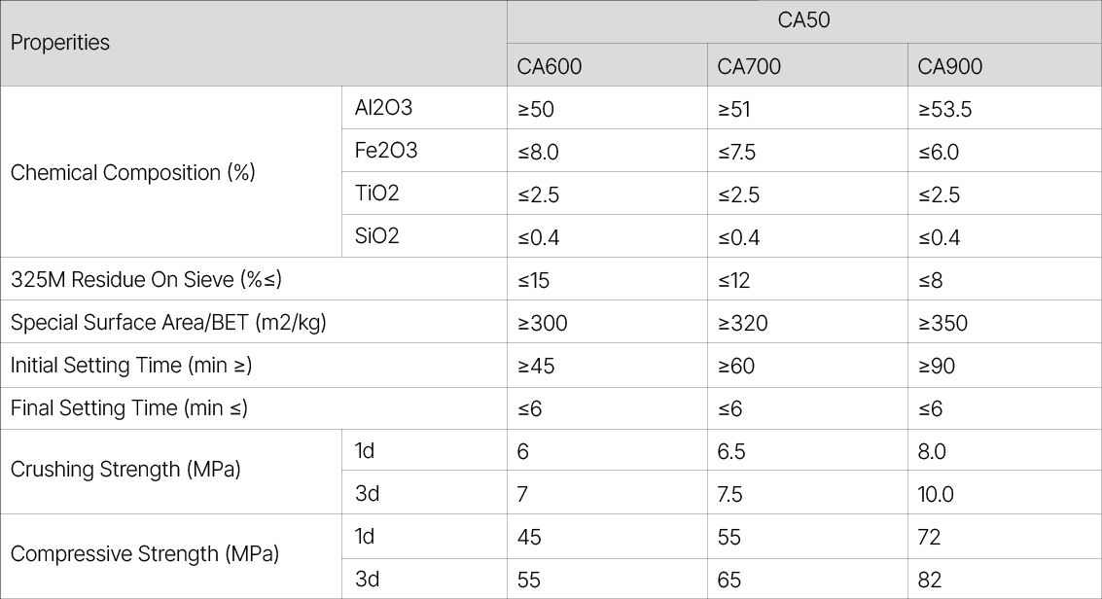Click the CA600 column header
This screenshot has height=599, width=1102.
point(550,66)
